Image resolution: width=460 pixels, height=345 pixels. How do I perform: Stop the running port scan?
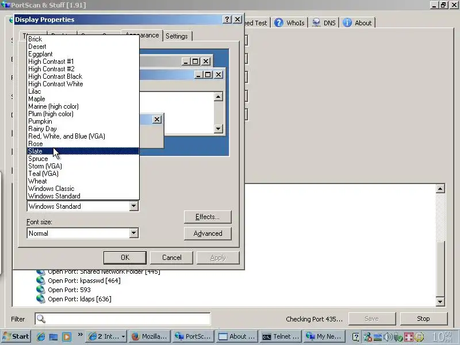coord(424,319)
